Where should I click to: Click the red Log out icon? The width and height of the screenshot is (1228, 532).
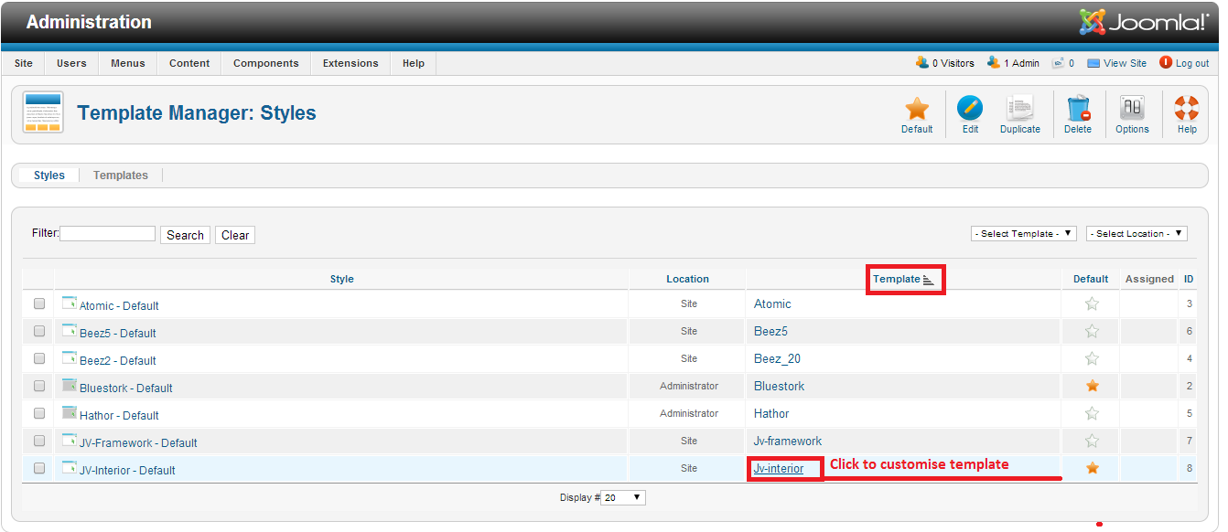(x=1166, y=63)
